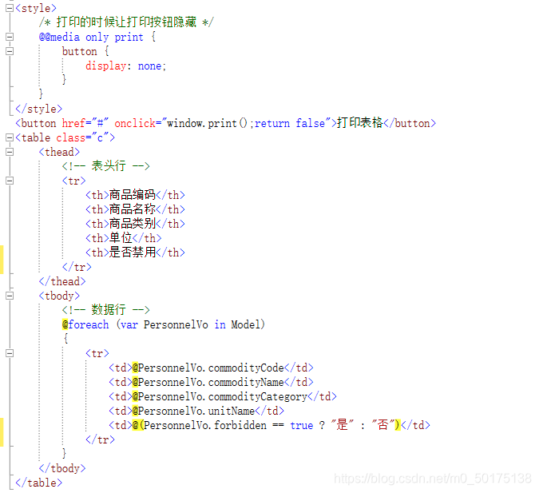The image size is (539, 493).
Task: Click the closing '</style>' tag
Action: 38,109
